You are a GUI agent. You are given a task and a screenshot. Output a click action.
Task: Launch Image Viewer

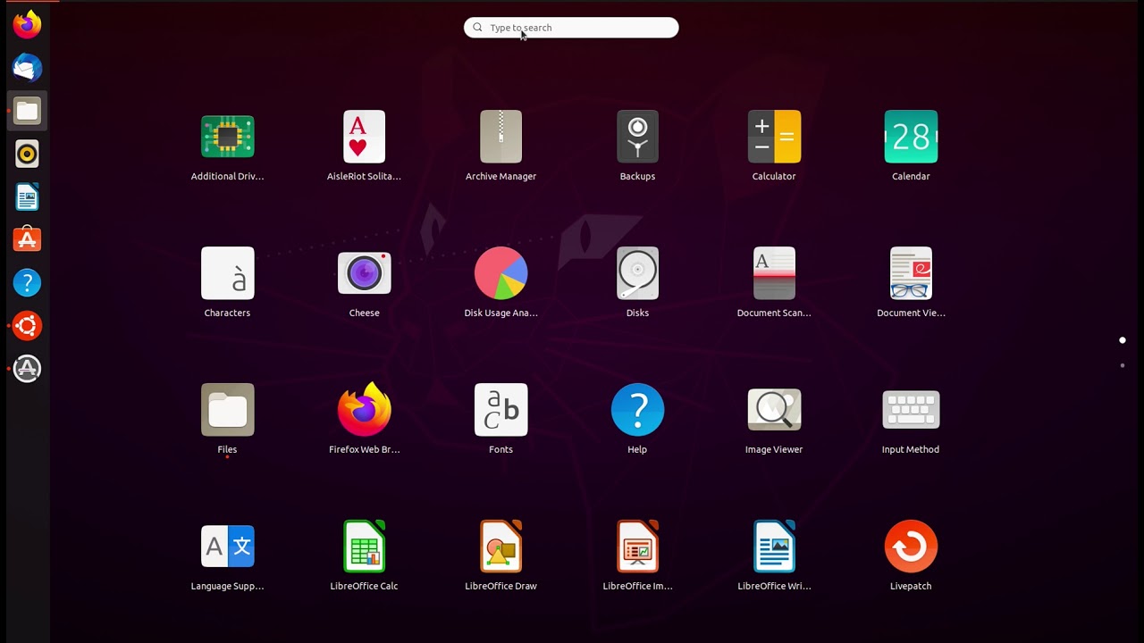coord(774,411)
